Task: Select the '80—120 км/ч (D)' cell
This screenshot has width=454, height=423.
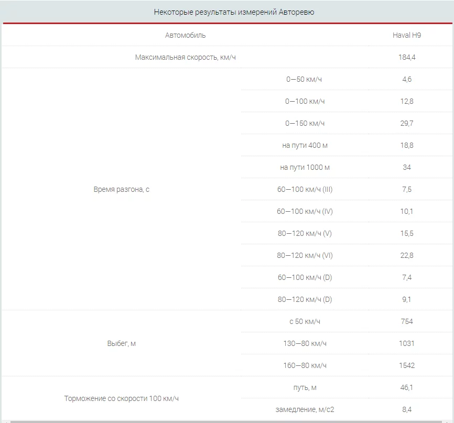Action: click(x=305, y=299)
